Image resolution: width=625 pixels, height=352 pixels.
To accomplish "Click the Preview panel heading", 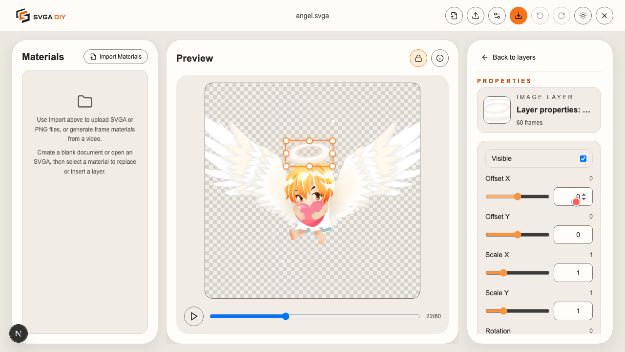I will (x=195, y=58).
